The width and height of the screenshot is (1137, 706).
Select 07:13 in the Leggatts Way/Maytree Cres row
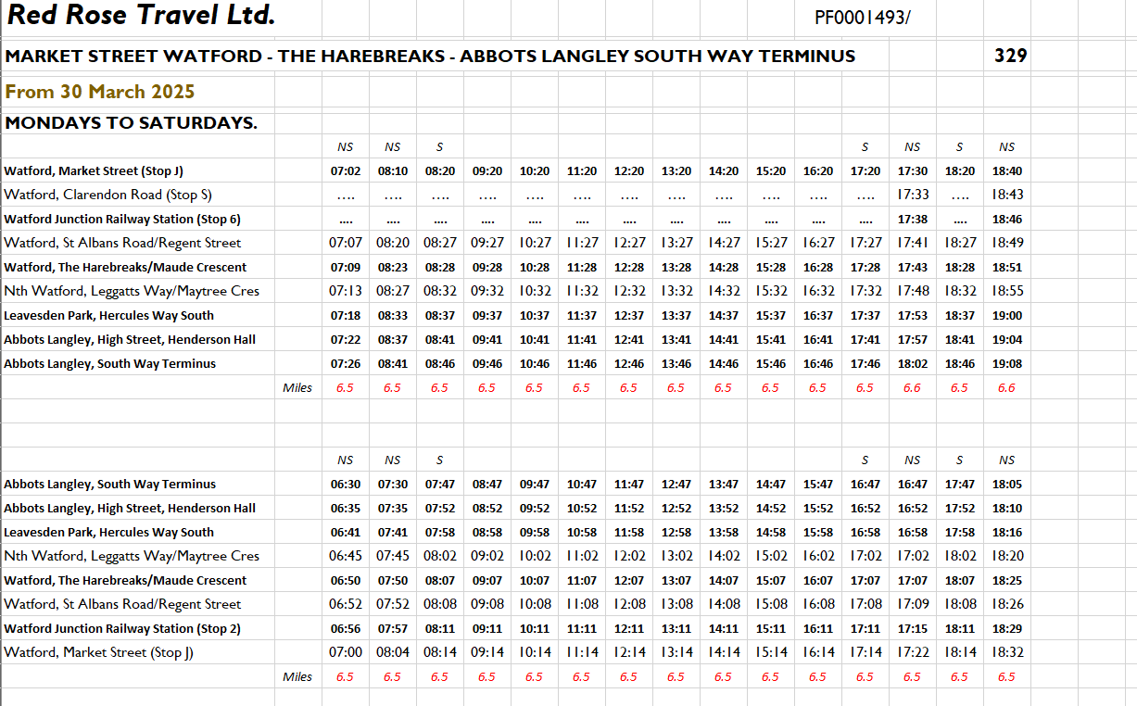[x=345, y=291]
